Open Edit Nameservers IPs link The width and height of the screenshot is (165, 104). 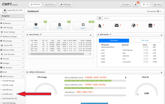(x=10, y=98)
